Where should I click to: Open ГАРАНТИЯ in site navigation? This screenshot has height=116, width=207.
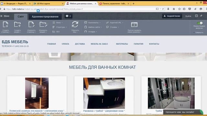(138, 44)
